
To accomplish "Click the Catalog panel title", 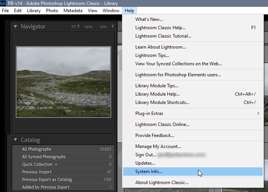I will [30, 140].
